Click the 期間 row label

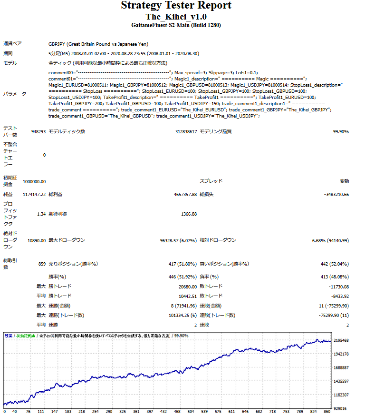tap(8, 53)
